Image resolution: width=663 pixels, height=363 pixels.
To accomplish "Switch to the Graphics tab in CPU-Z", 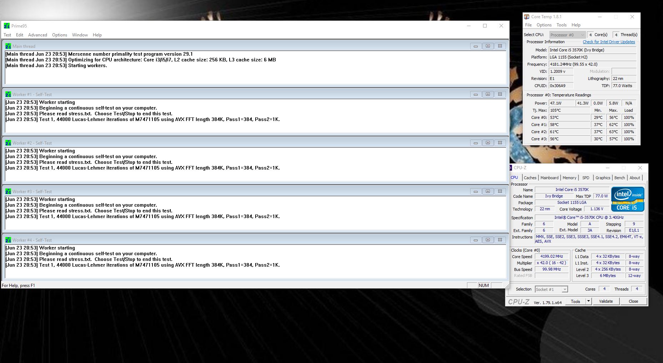I will 603,178.
